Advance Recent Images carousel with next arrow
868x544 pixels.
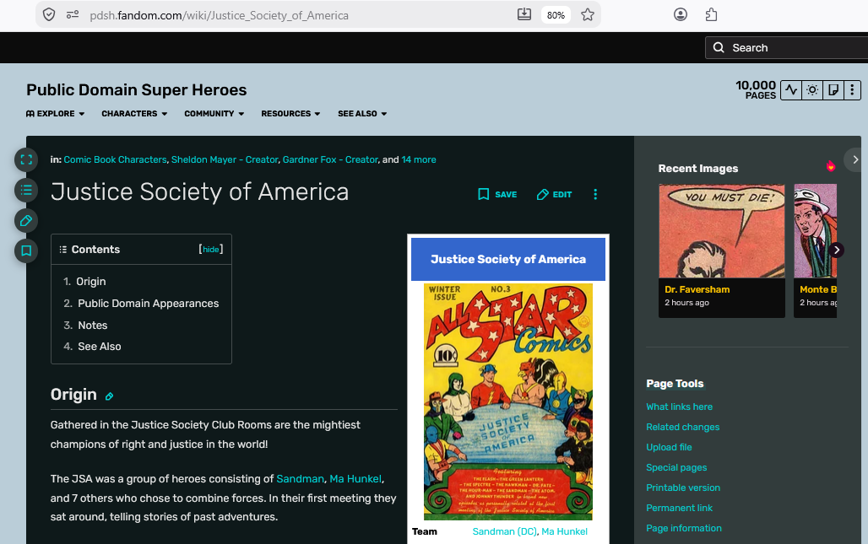click(x=837, y=250)
